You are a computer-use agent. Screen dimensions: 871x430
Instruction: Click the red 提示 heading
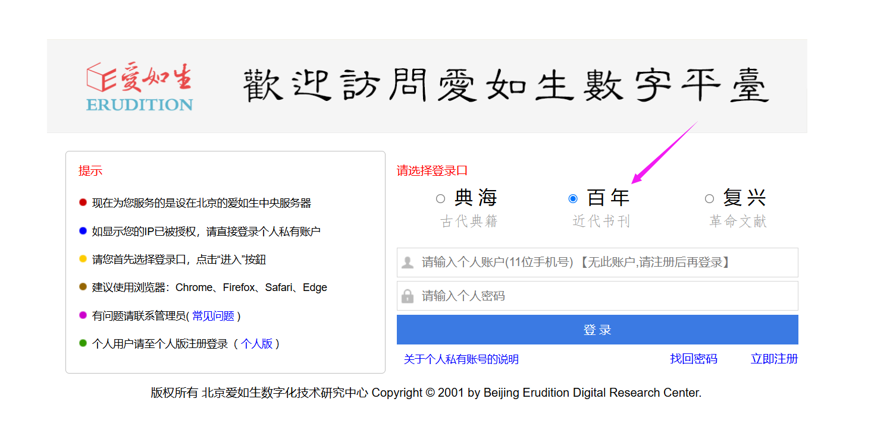pyautogui.click(x=90, y=171)
